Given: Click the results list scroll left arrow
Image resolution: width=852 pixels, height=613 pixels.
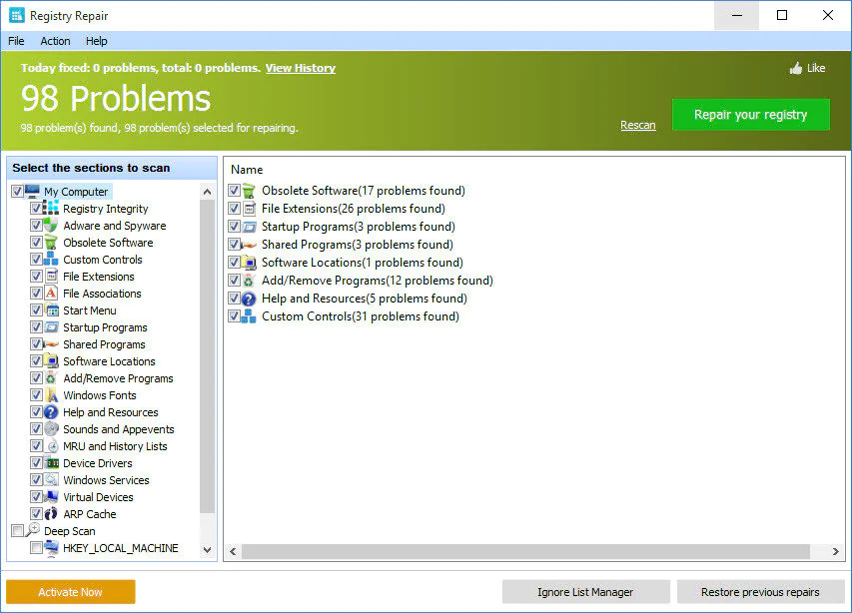Looking at the screenshot, I should click(x=233, y=552).
